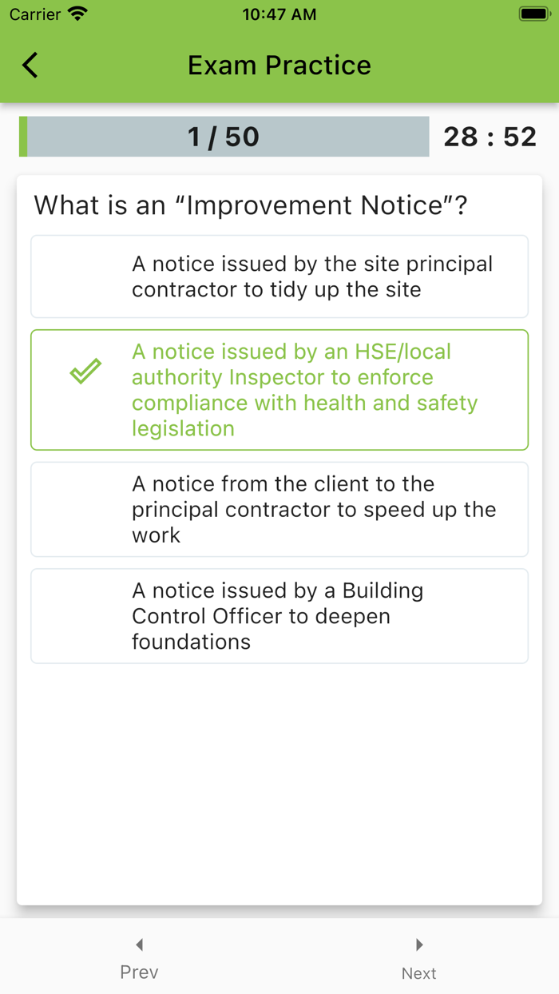Click the green checkmark on the selected answer
Viewport: 559px width, 994px height.
click(x=85, y=371)
